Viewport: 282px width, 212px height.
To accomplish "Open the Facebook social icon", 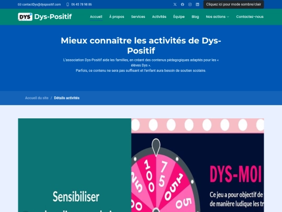I will (182, 5).
